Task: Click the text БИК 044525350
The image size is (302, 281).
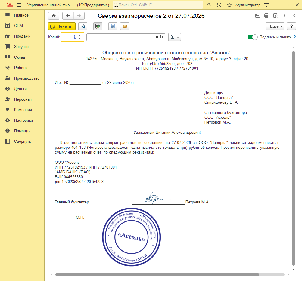Action: (69, 177)
